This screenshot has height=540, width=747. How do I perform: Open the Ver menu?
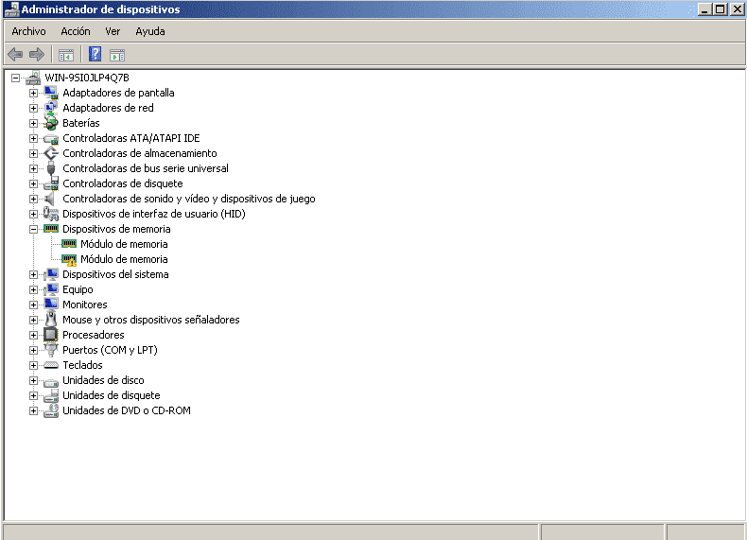tap(113, 31)
